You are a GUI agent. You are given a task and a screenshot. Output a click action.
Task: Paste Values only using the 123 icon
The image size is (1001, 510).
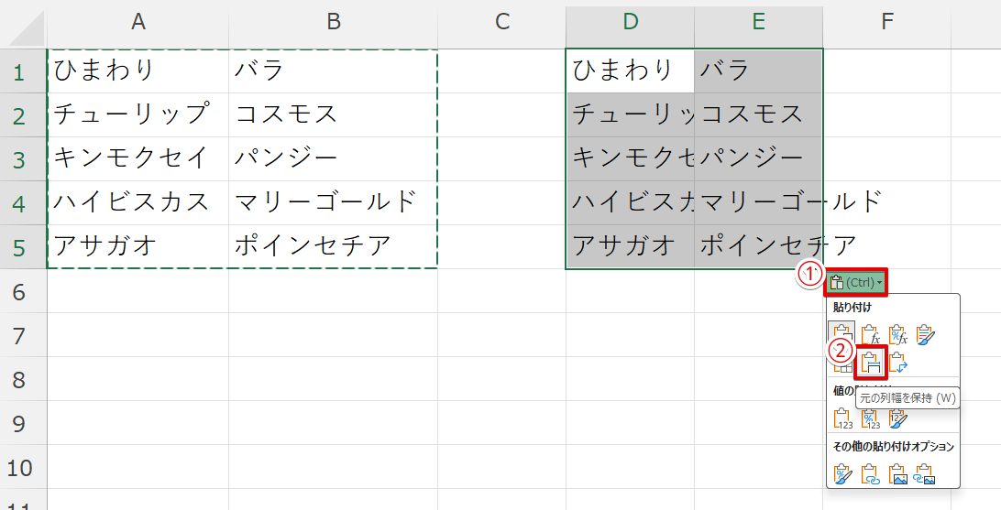point(841,418)
